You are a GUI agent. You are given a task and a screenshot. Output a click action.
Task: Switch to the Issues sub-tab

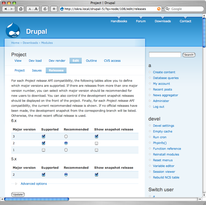pos(37,70)
